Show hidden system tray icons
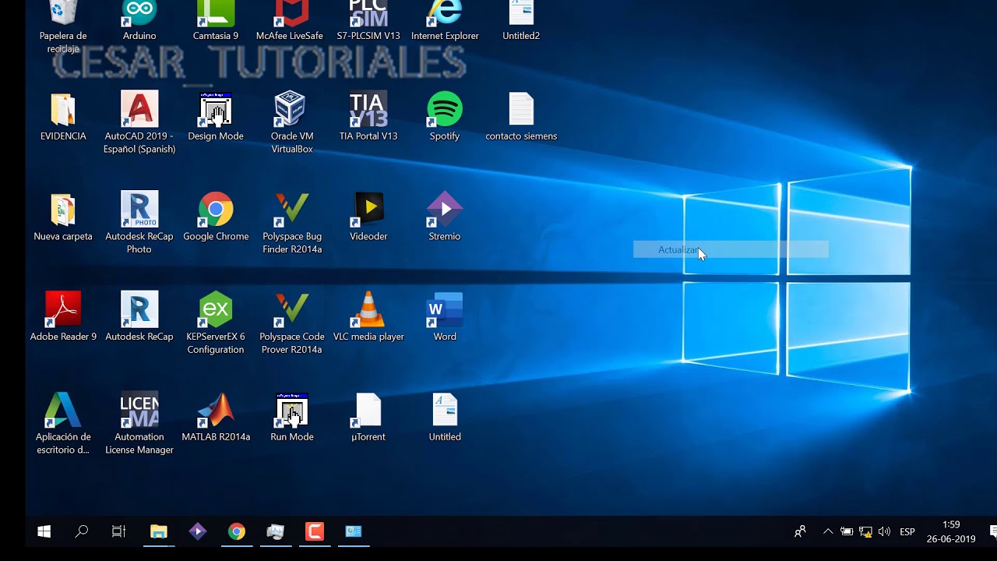 coord(828,531)
